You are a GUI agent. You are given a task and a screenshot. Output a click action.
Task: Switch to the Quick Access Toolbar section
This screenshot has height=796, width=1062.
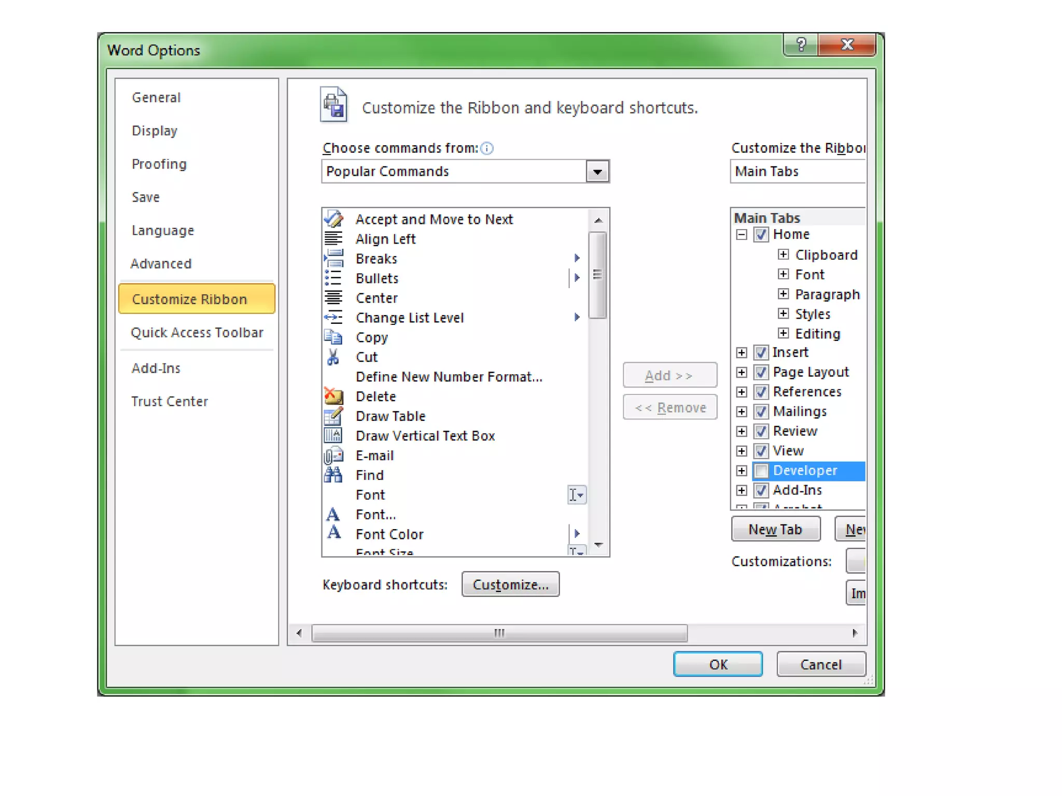pyautogui.click(x=197, y=333)
